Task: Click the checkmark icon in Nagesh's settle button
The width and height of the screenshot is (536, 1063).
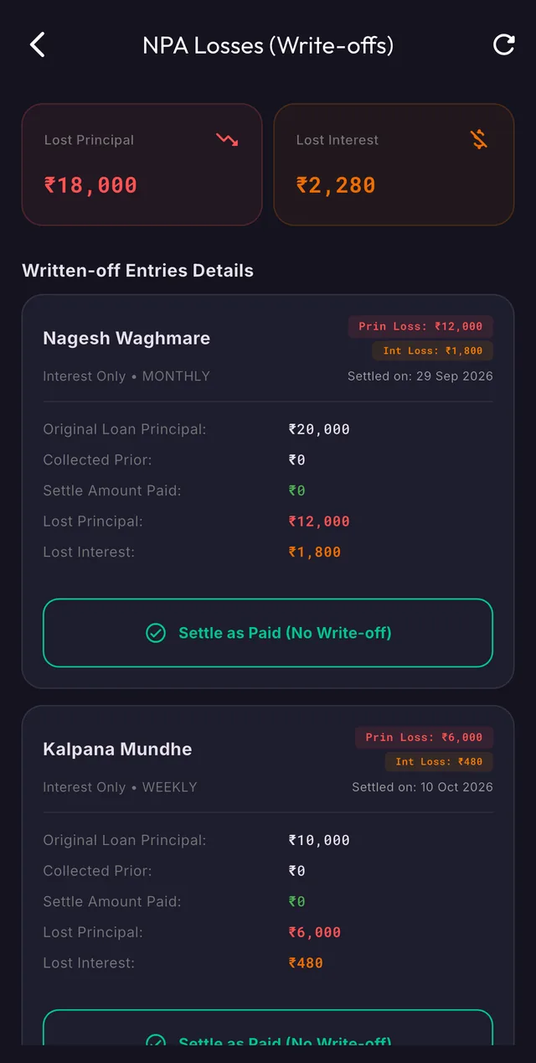Action: [156, 633]
